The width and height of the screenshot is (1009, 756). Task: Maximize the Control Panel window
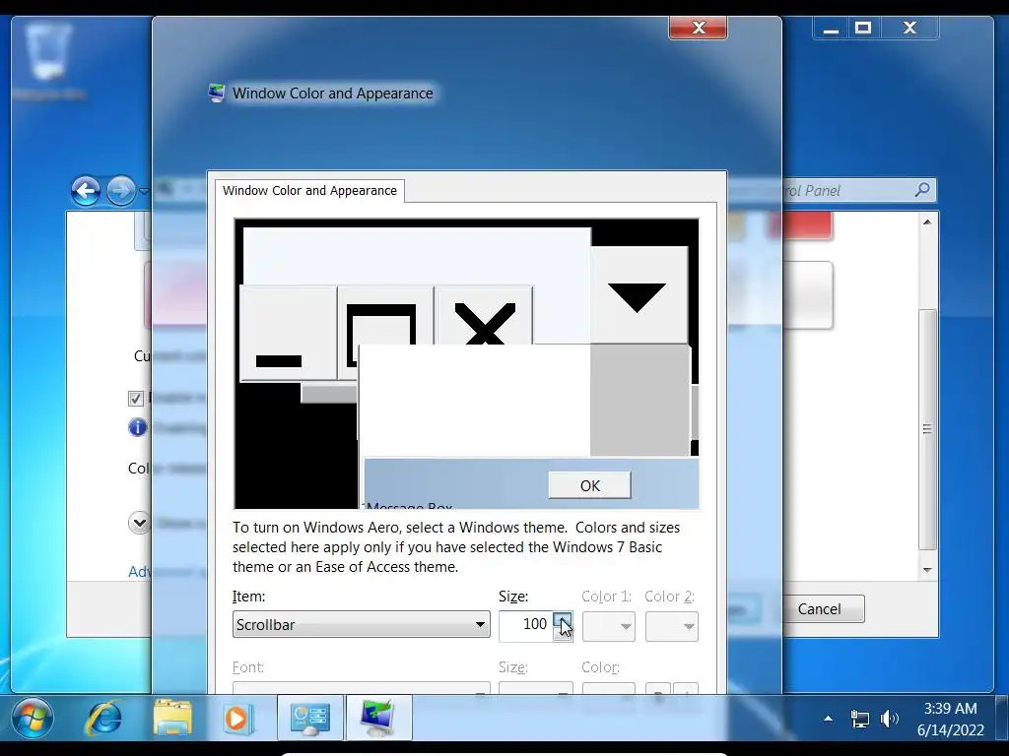click(x=863, y=28)
